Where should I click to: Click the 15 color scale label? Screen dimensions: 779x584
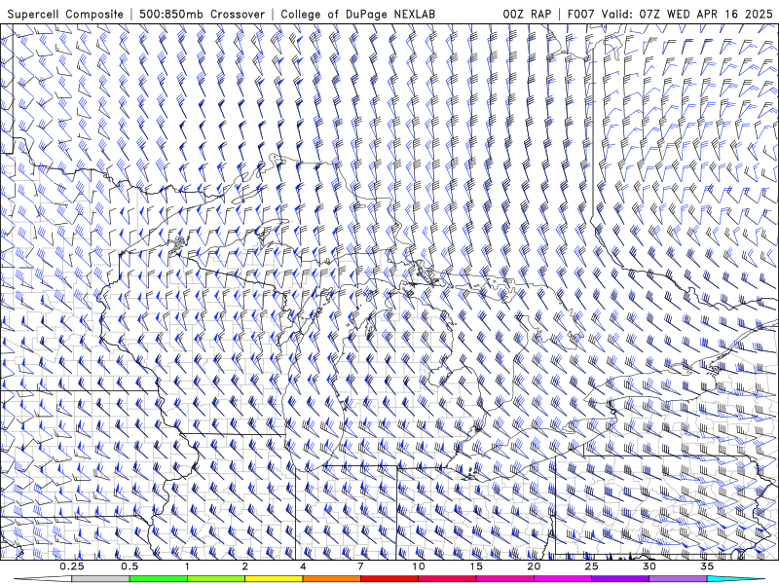click(476, 566)
